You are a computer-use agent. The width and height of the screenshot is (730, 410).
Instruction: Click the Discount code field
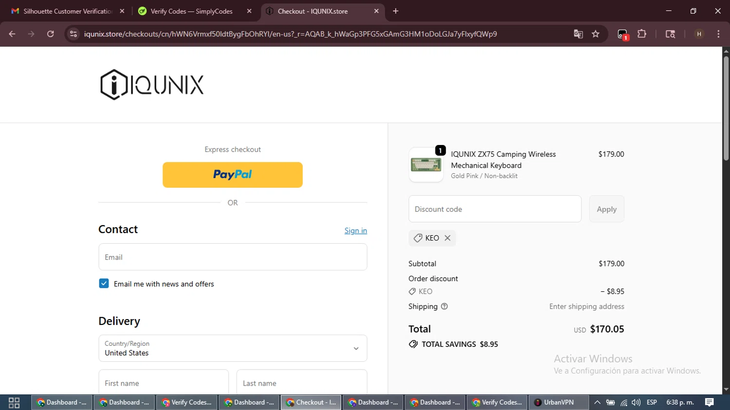pos(495,209)
